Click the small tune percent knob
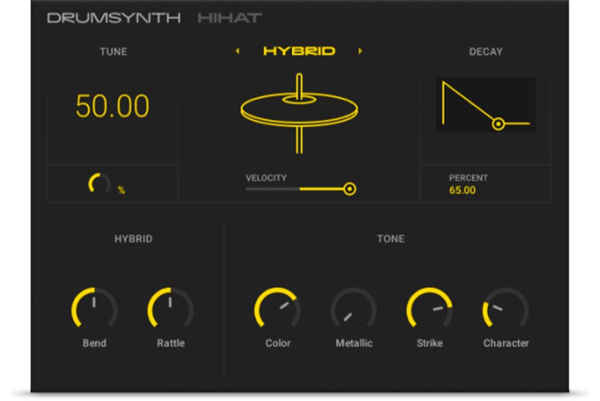This screenshot has width=600, height=401. 99,185
